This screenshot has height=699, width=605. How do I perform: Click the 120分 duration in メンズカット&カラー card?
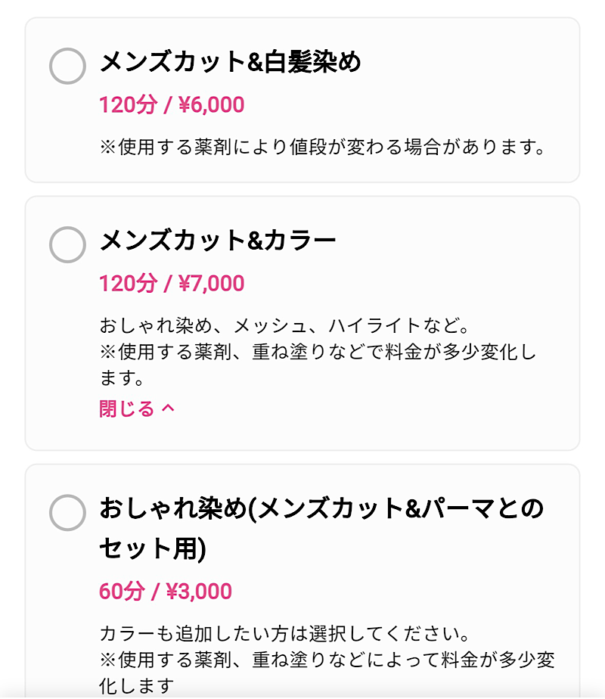click(127, 284)
